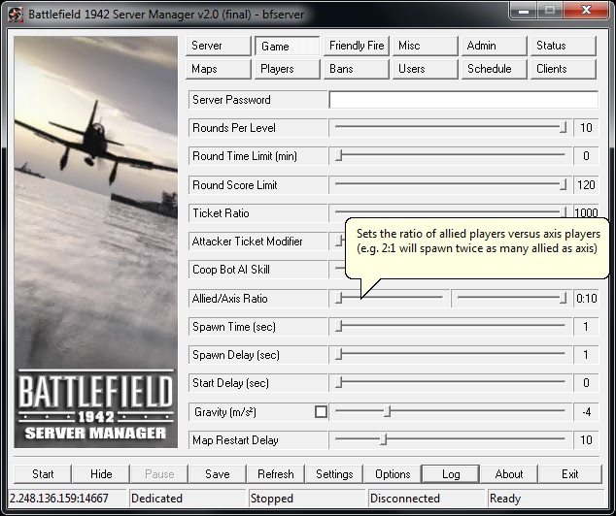Image resolution: width=616 pixels, height=516 pixels.
Task: Close the Server Manager window
Action: (x=586, y=10)
